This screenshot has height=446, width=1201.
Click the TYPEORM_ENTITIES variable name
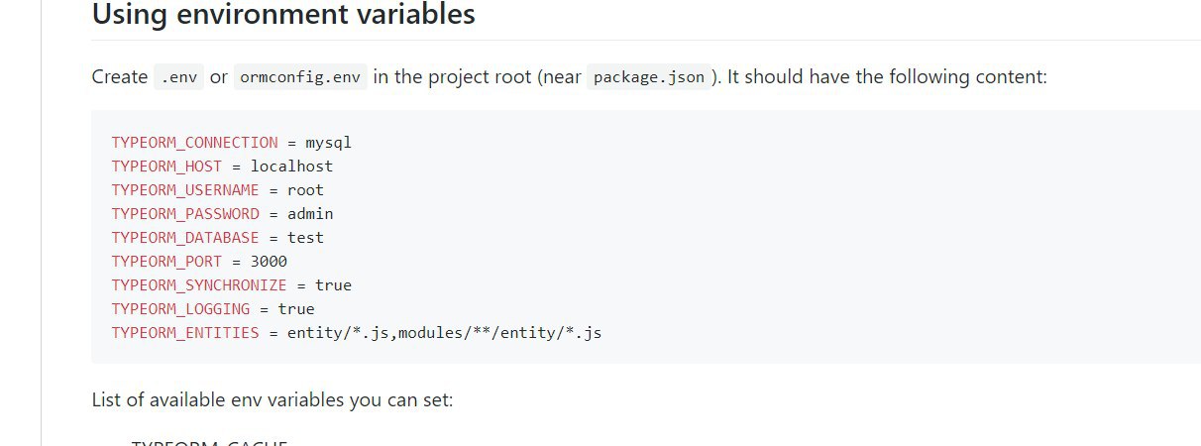185,333
